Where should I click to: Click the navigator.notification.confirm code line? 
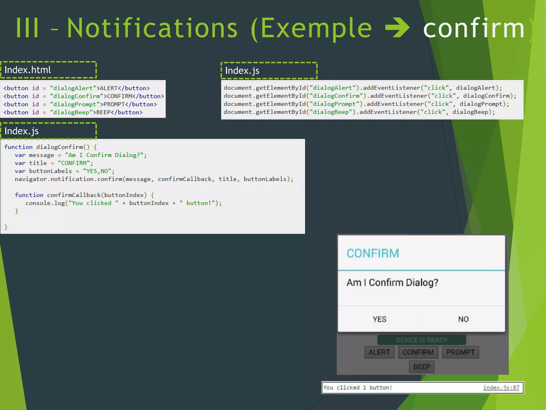154,179
